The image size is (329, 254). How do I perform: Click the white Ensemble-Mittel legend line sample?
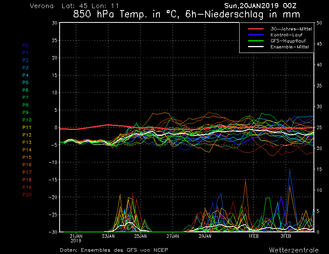pyautogui.click(x=256, y=46)
